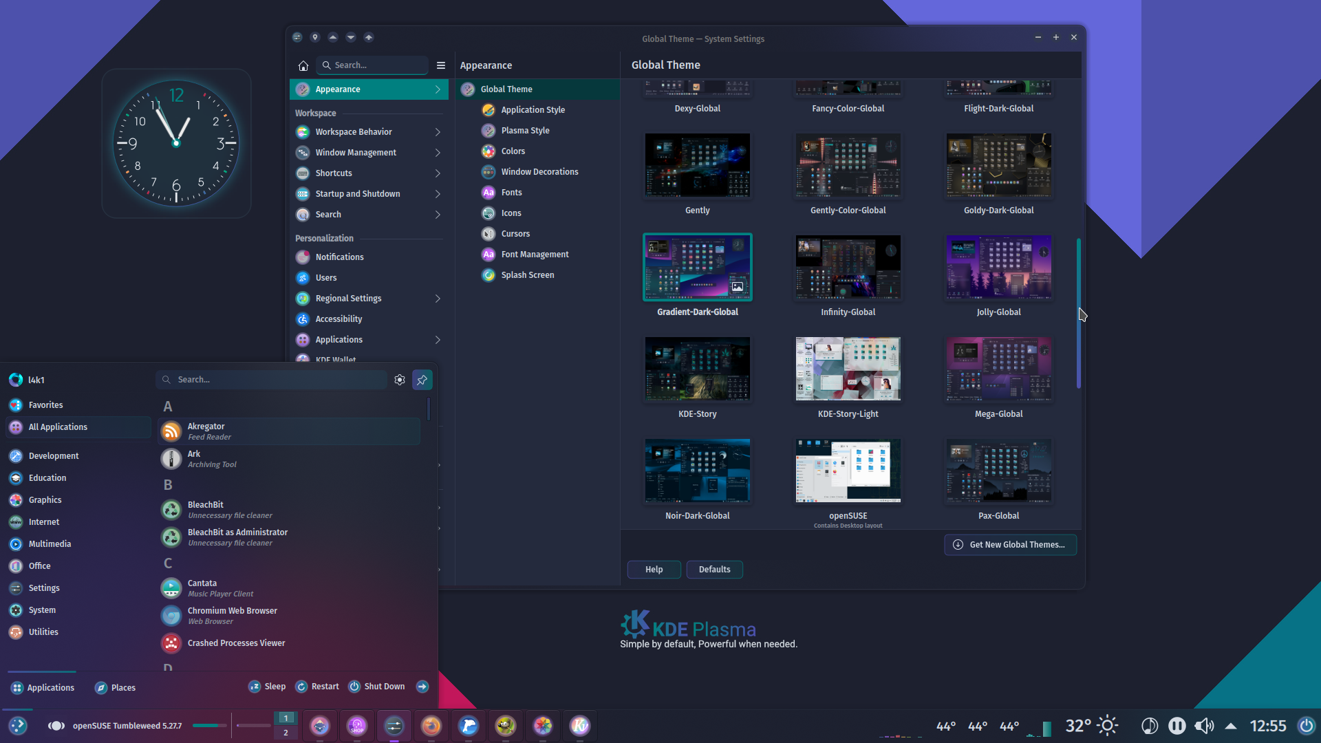Image resolution: width=1321 pixels, height=743 pixels.
Task: Switch to virtual desktop 1 in pager
Action: coord(286,718)
